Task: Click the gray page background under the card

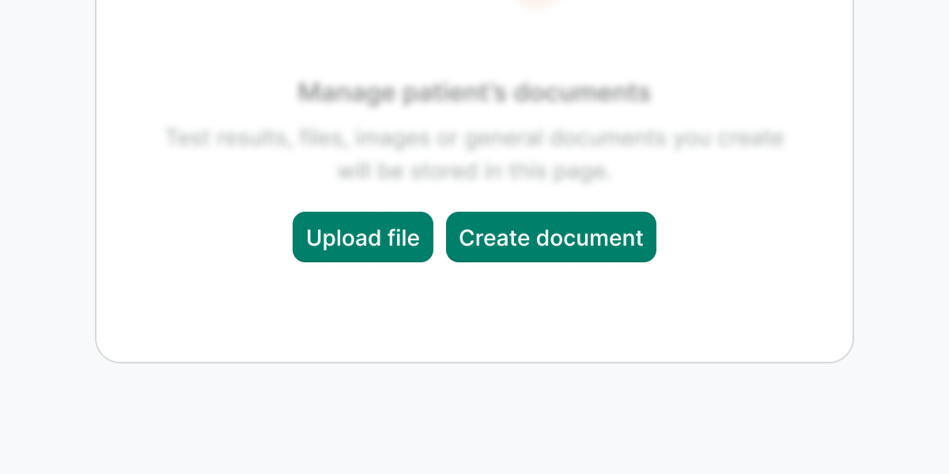Action: (475, 419)
